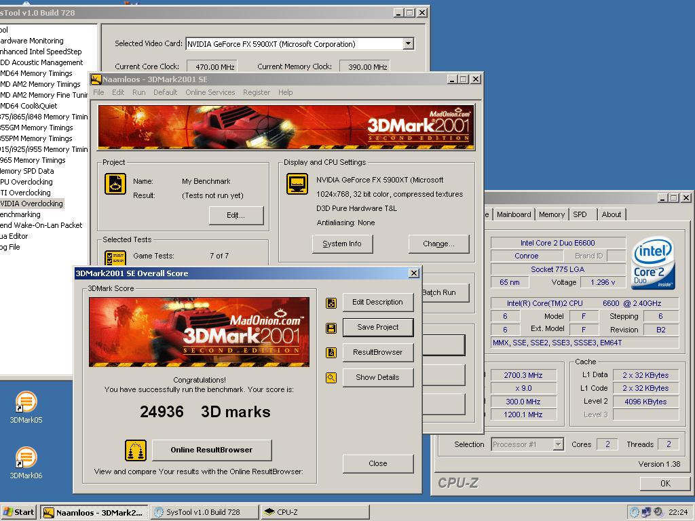Image resolution: width=695 pixels, height=521 pixels.
Task: Select Enhanced Intel SpeedStep in SysTool
Action: coord(41,52)
